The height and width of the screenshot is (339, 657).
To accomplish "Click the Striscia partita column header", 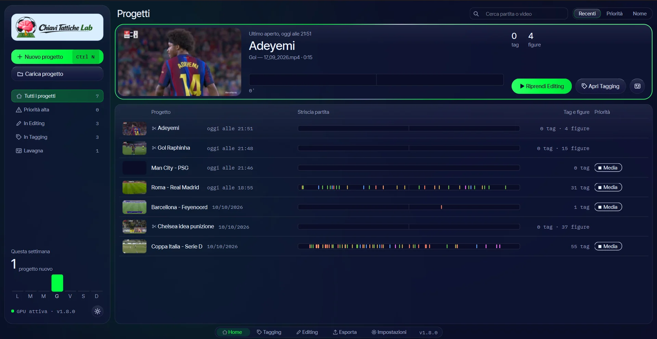I will tap(313, 112).
